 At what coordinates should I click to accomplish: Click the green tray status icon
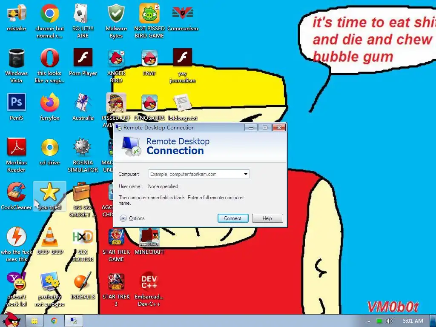[x=379, y=321]
